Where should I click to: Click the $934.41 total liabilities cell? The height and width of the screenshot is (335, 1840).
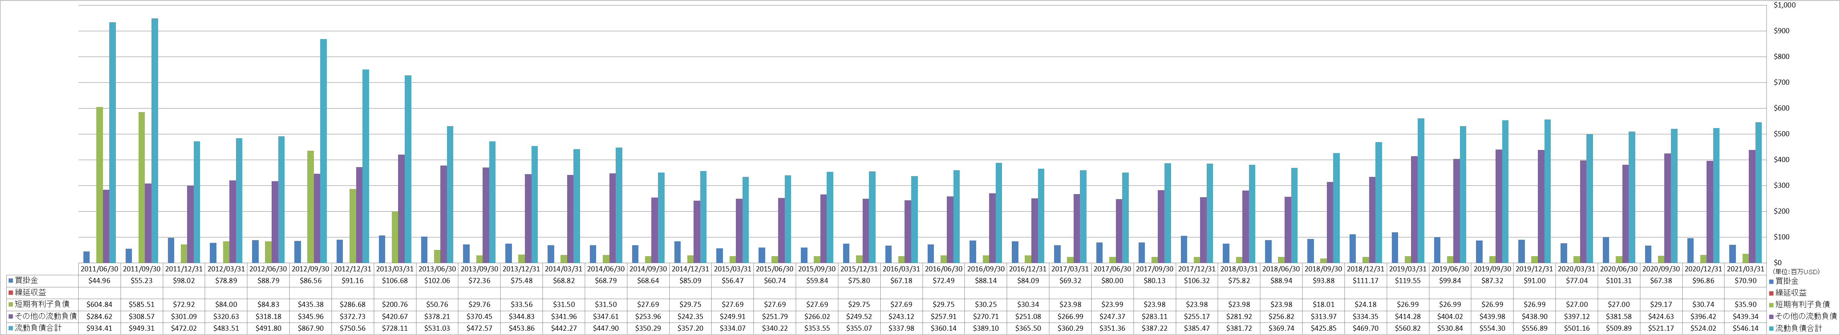pyautogui.click(x=99, y=329)
